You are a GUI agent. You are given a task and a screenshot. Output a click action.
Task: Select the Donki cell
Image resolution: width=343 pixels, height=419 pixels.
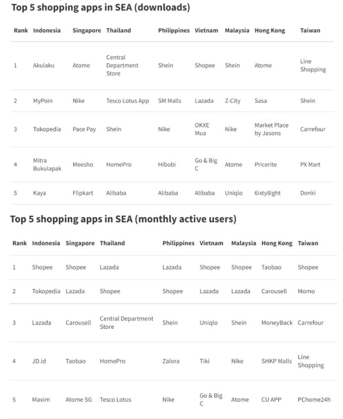click(307, 193)
